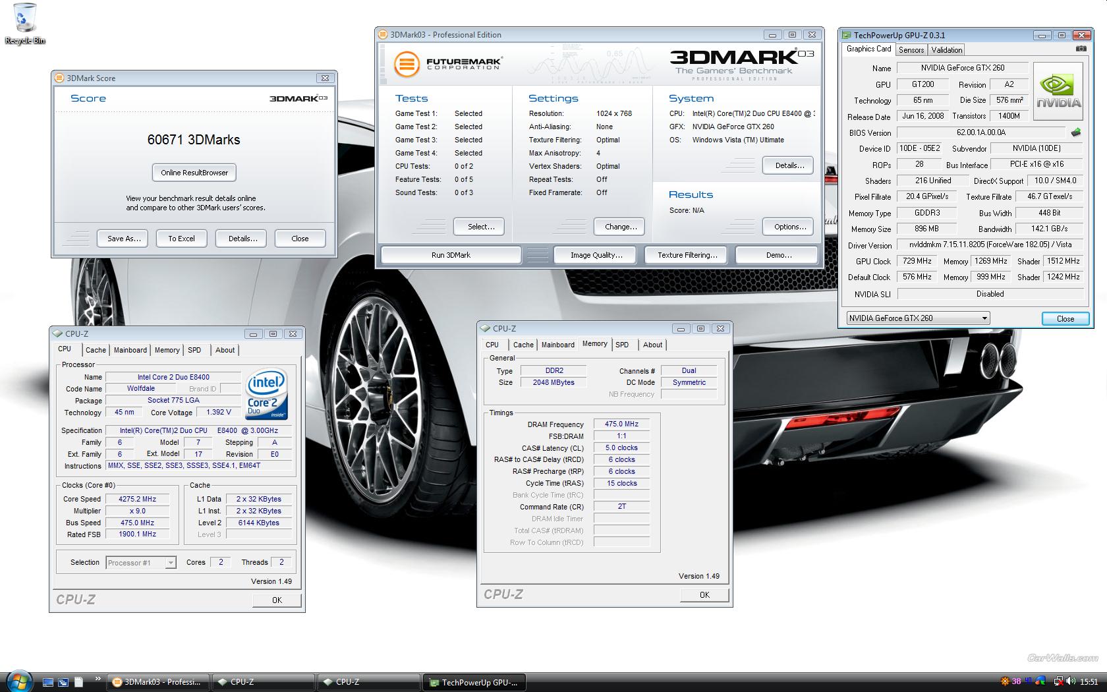
Task: Click the Image Quality button
Action: point(596,255)
